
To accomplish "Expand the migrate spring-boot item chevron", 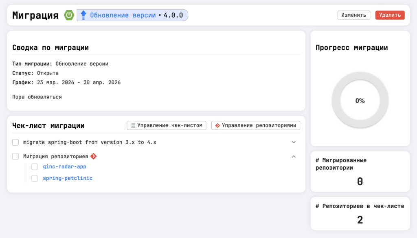I will 294,142.
